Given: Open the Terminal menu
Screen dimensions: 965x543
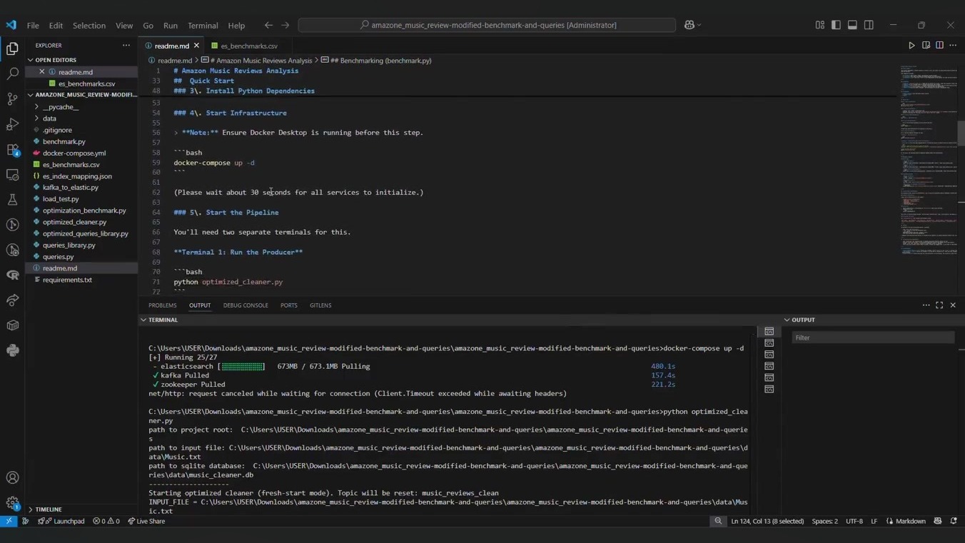Looking at the screenshot, I should tap(203, 25).
